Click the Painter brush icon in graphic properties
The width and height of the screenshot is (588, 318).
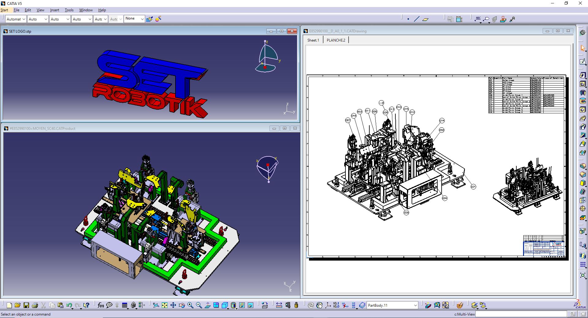point(149,19)
